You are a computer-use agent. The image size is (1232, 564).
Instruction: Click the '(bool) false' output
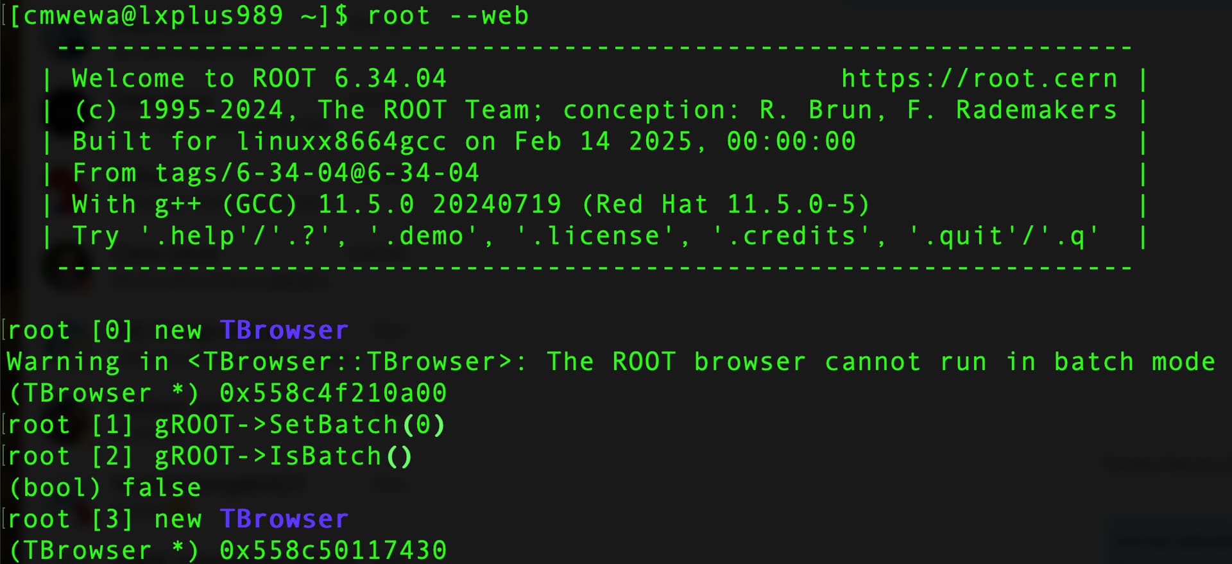coord(105,488)
